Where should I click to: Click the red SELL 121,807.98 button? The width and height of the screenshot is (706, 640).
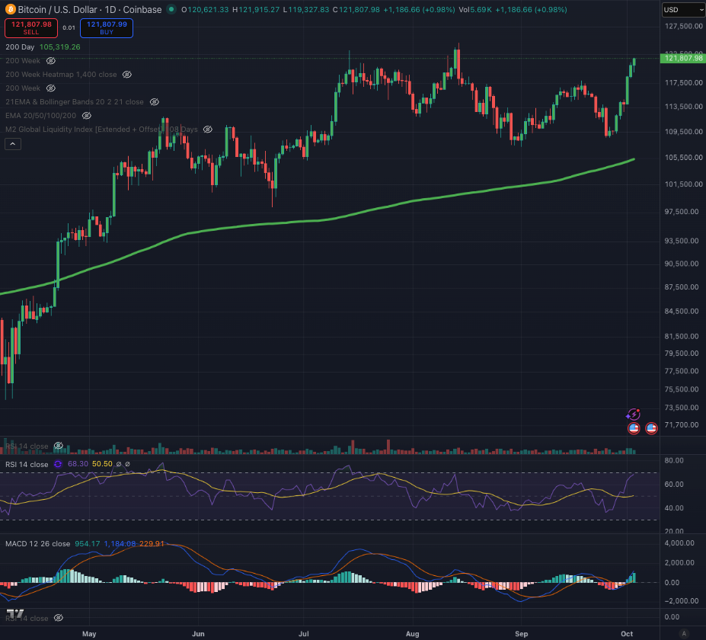coord(31,28)
